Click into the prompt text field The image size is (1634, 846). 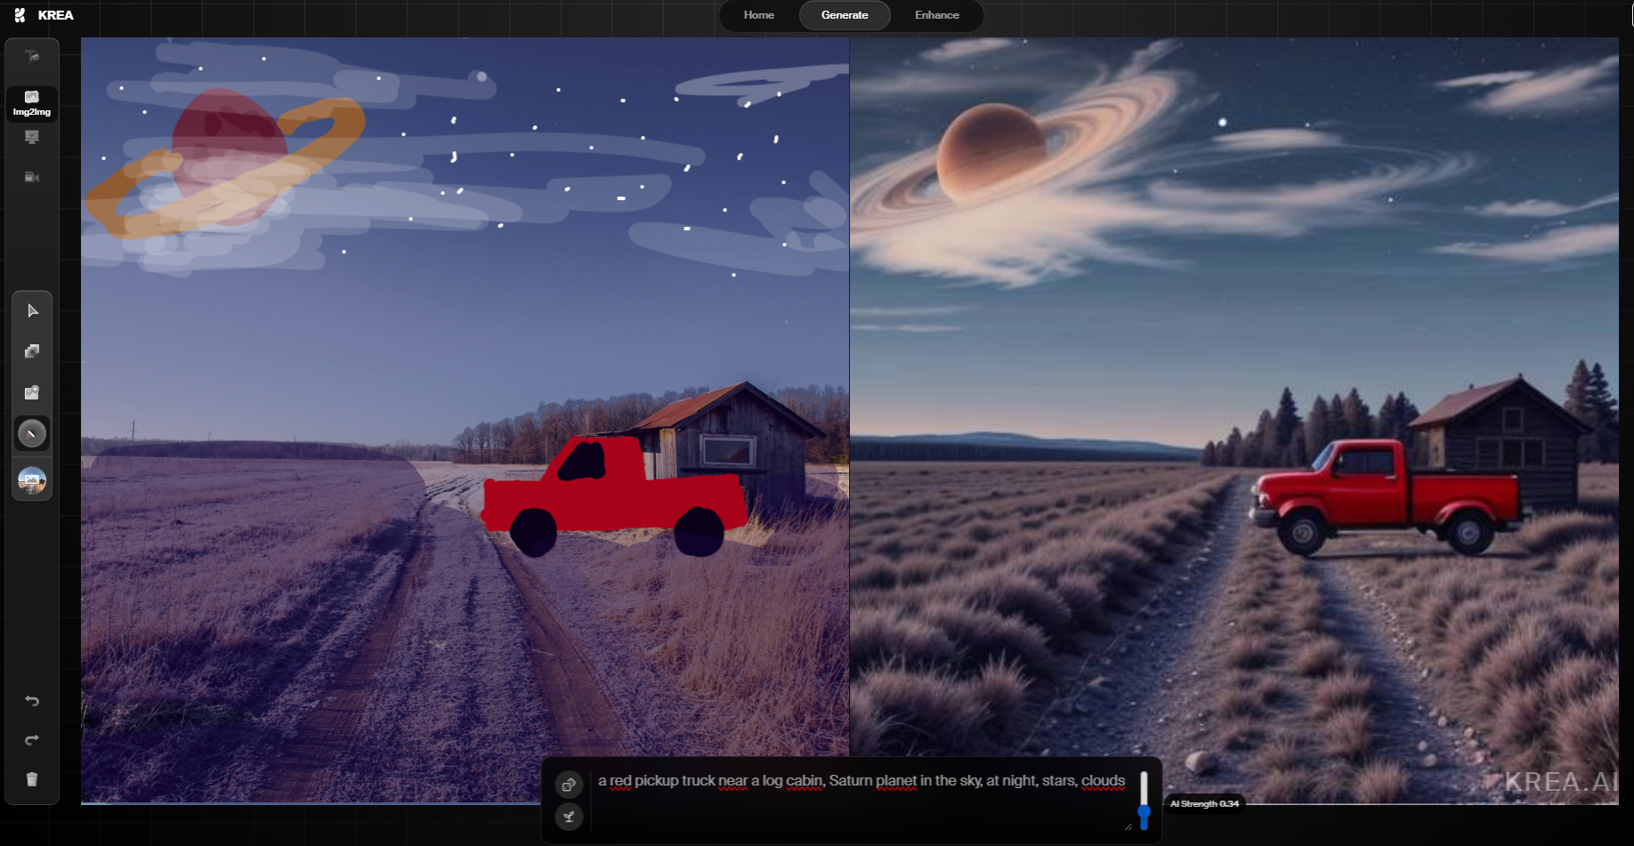click(860, 801)
